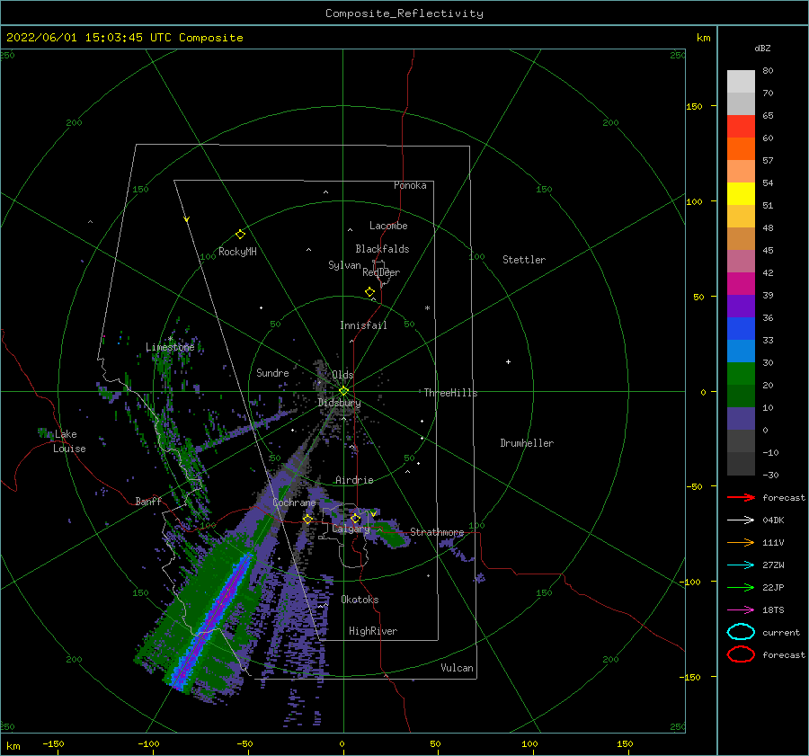Click the Strathmore label
The width and height of the screenshot is (809, 756).
(437, 532)
